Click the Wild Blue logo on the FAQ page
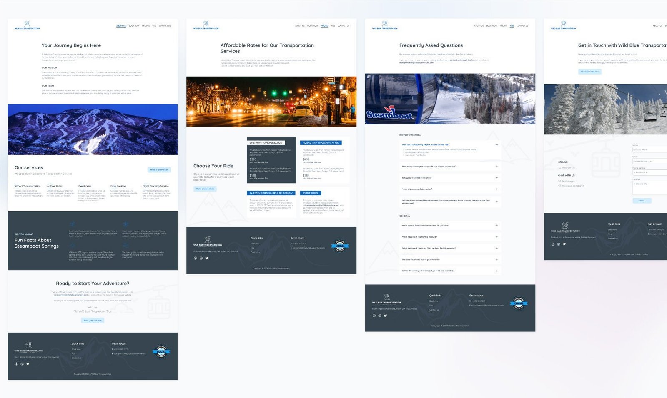Image resolution: width=667 pixels, height=398 pixels. point(385,25)
